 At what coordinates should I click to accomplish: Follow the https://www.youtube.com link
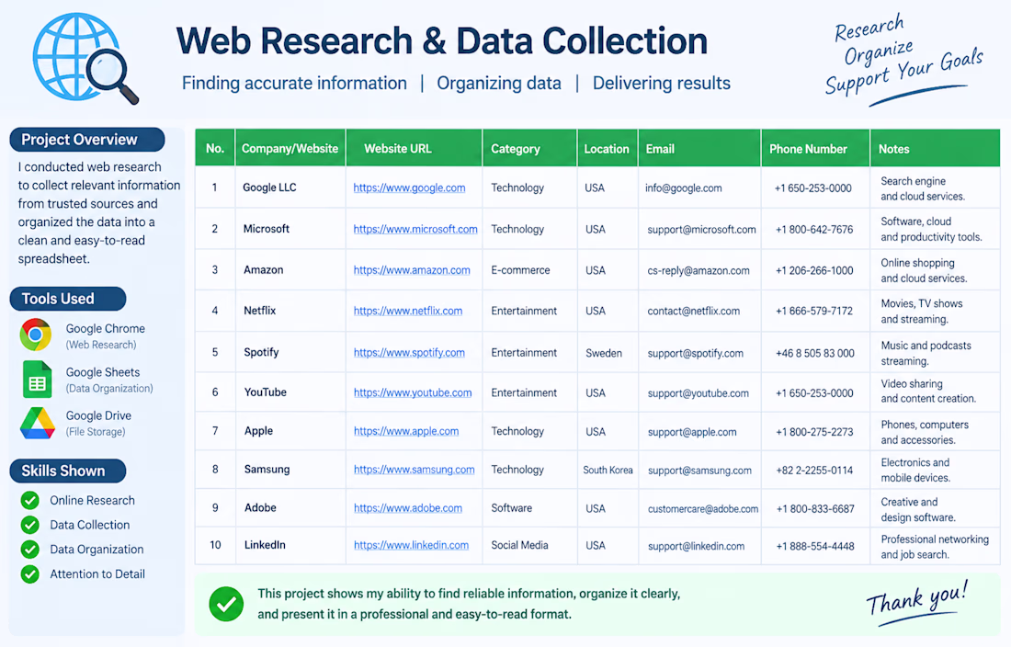(413, 392)
